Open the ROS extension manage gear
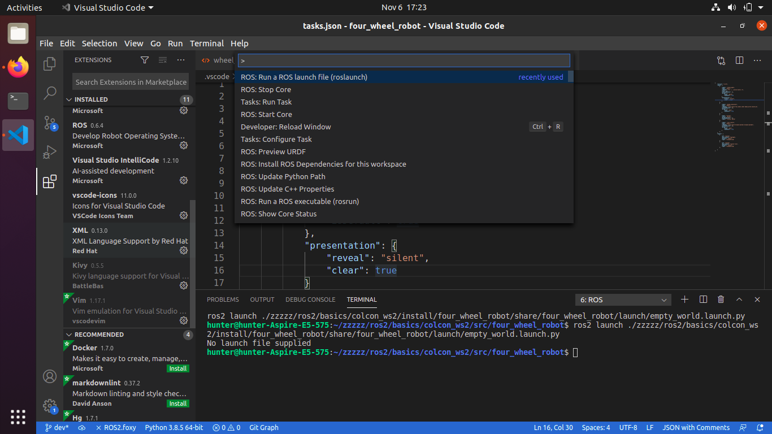 [184, 146]
